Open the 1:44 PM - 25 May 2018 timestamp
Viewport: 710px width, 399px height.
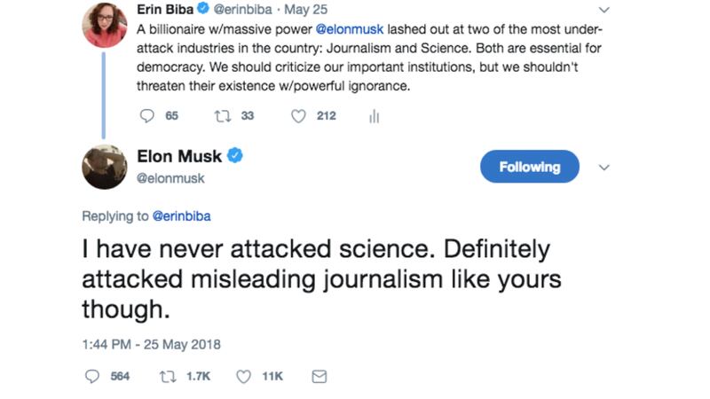(151, 344)
